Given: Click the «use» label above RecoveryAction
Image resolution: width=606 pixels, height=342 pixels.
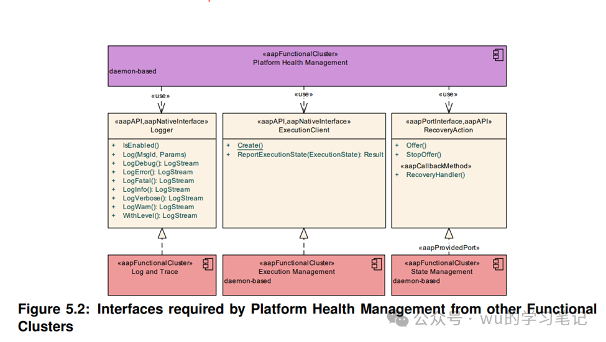Looking at the screenshot, I should point(448,94).
